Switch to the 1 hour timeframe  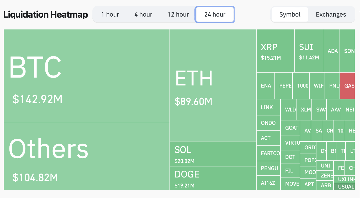pyautogui.click(x=110, y=14)
